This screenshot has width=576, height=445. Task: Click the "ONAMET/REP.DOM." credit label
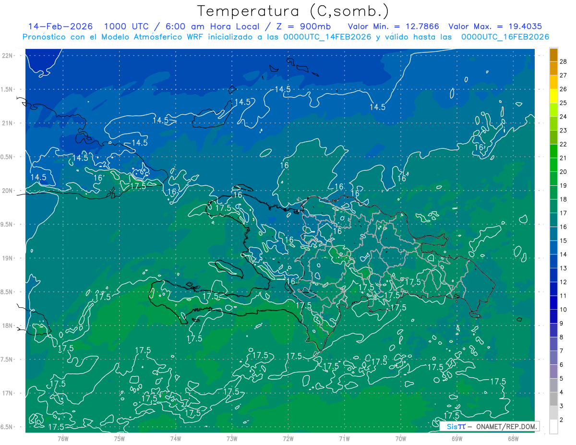(506, 426)
